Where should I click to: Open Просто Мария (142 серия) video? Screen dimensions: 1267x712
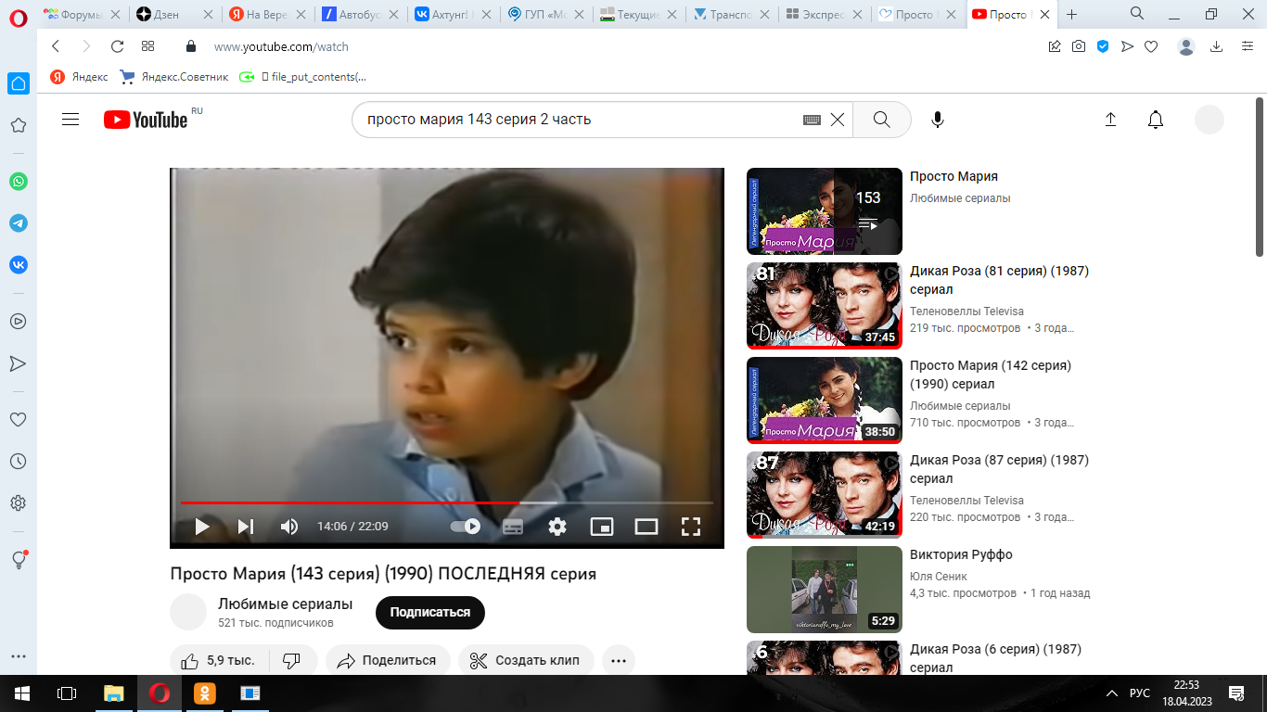click(991, 375)
